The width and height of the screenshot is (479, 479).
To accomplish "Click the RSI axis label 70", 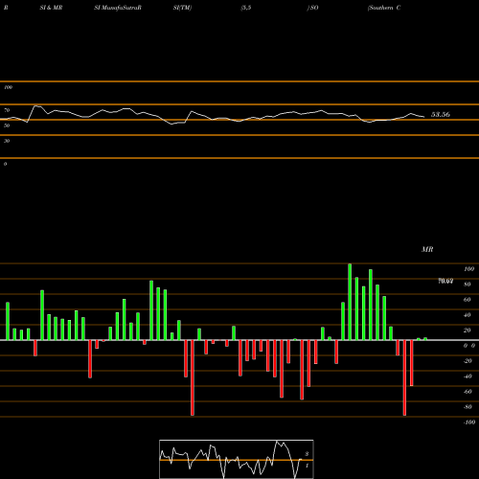I will pyautogui.click(x=7, y=110).
